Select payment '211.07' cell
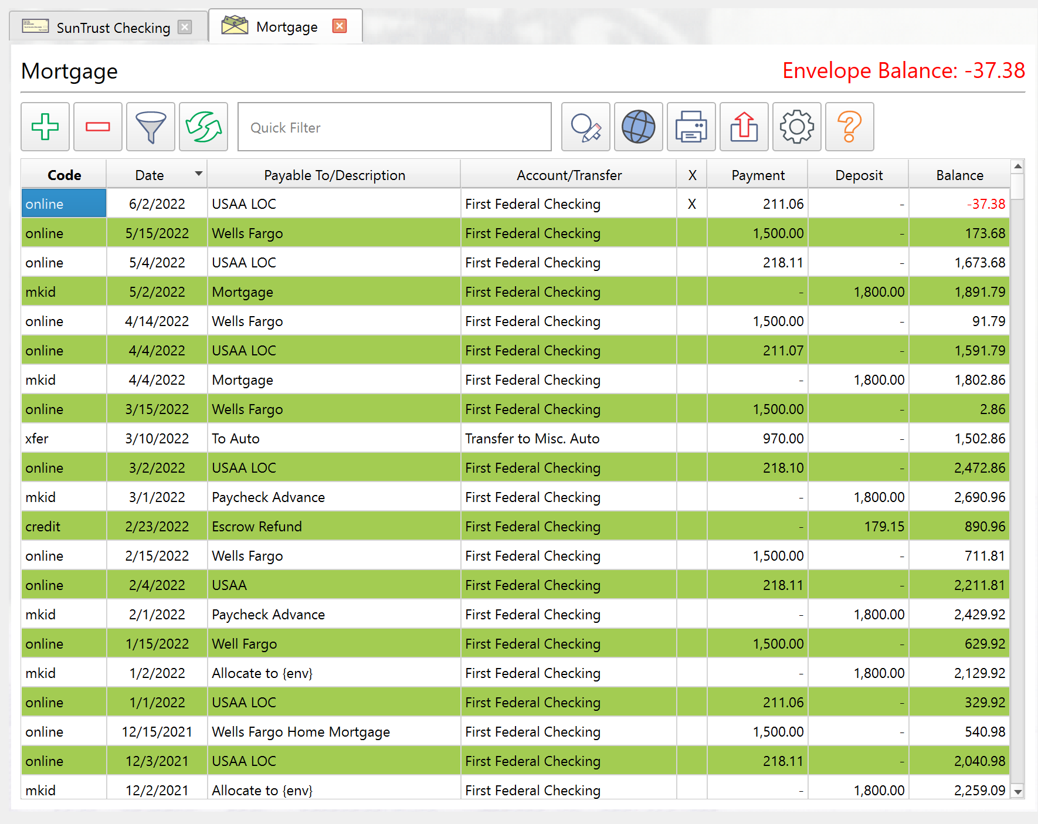1038x824 pixels. click(x=758, y=350)
